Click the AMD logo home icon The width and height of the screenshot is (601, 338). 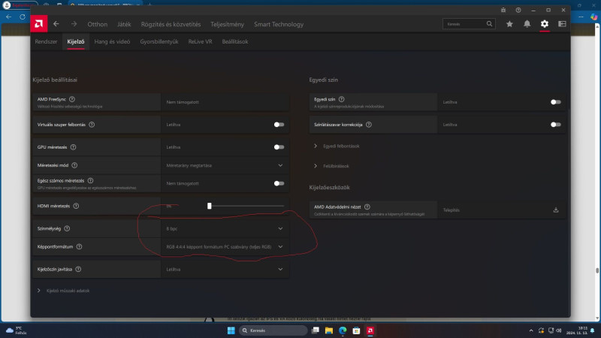(39, 24)
